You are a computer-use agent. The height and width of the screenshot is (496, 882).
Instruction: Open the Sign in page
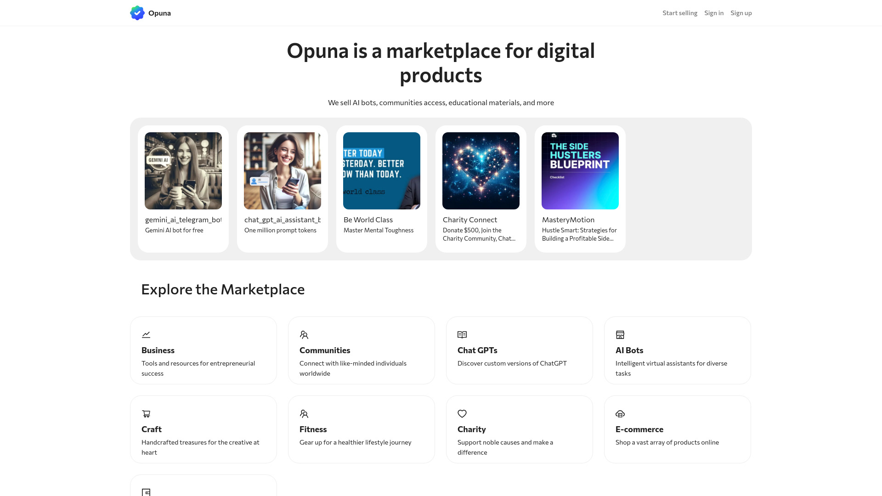(x=714, y=13)
